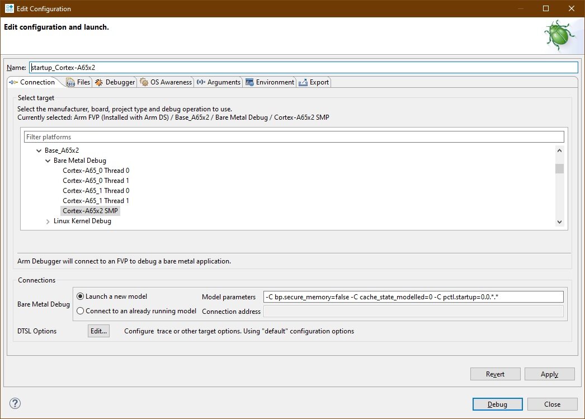Click the Base_A65x2 tree label
The height and width of the screenshot is (419, 585).
(62, 150)
